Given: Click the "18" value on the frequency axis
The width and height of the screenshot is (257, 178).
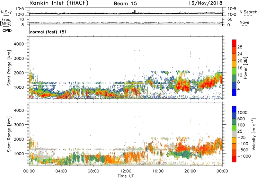Looking at the screenshot, I should coord(22,19).
